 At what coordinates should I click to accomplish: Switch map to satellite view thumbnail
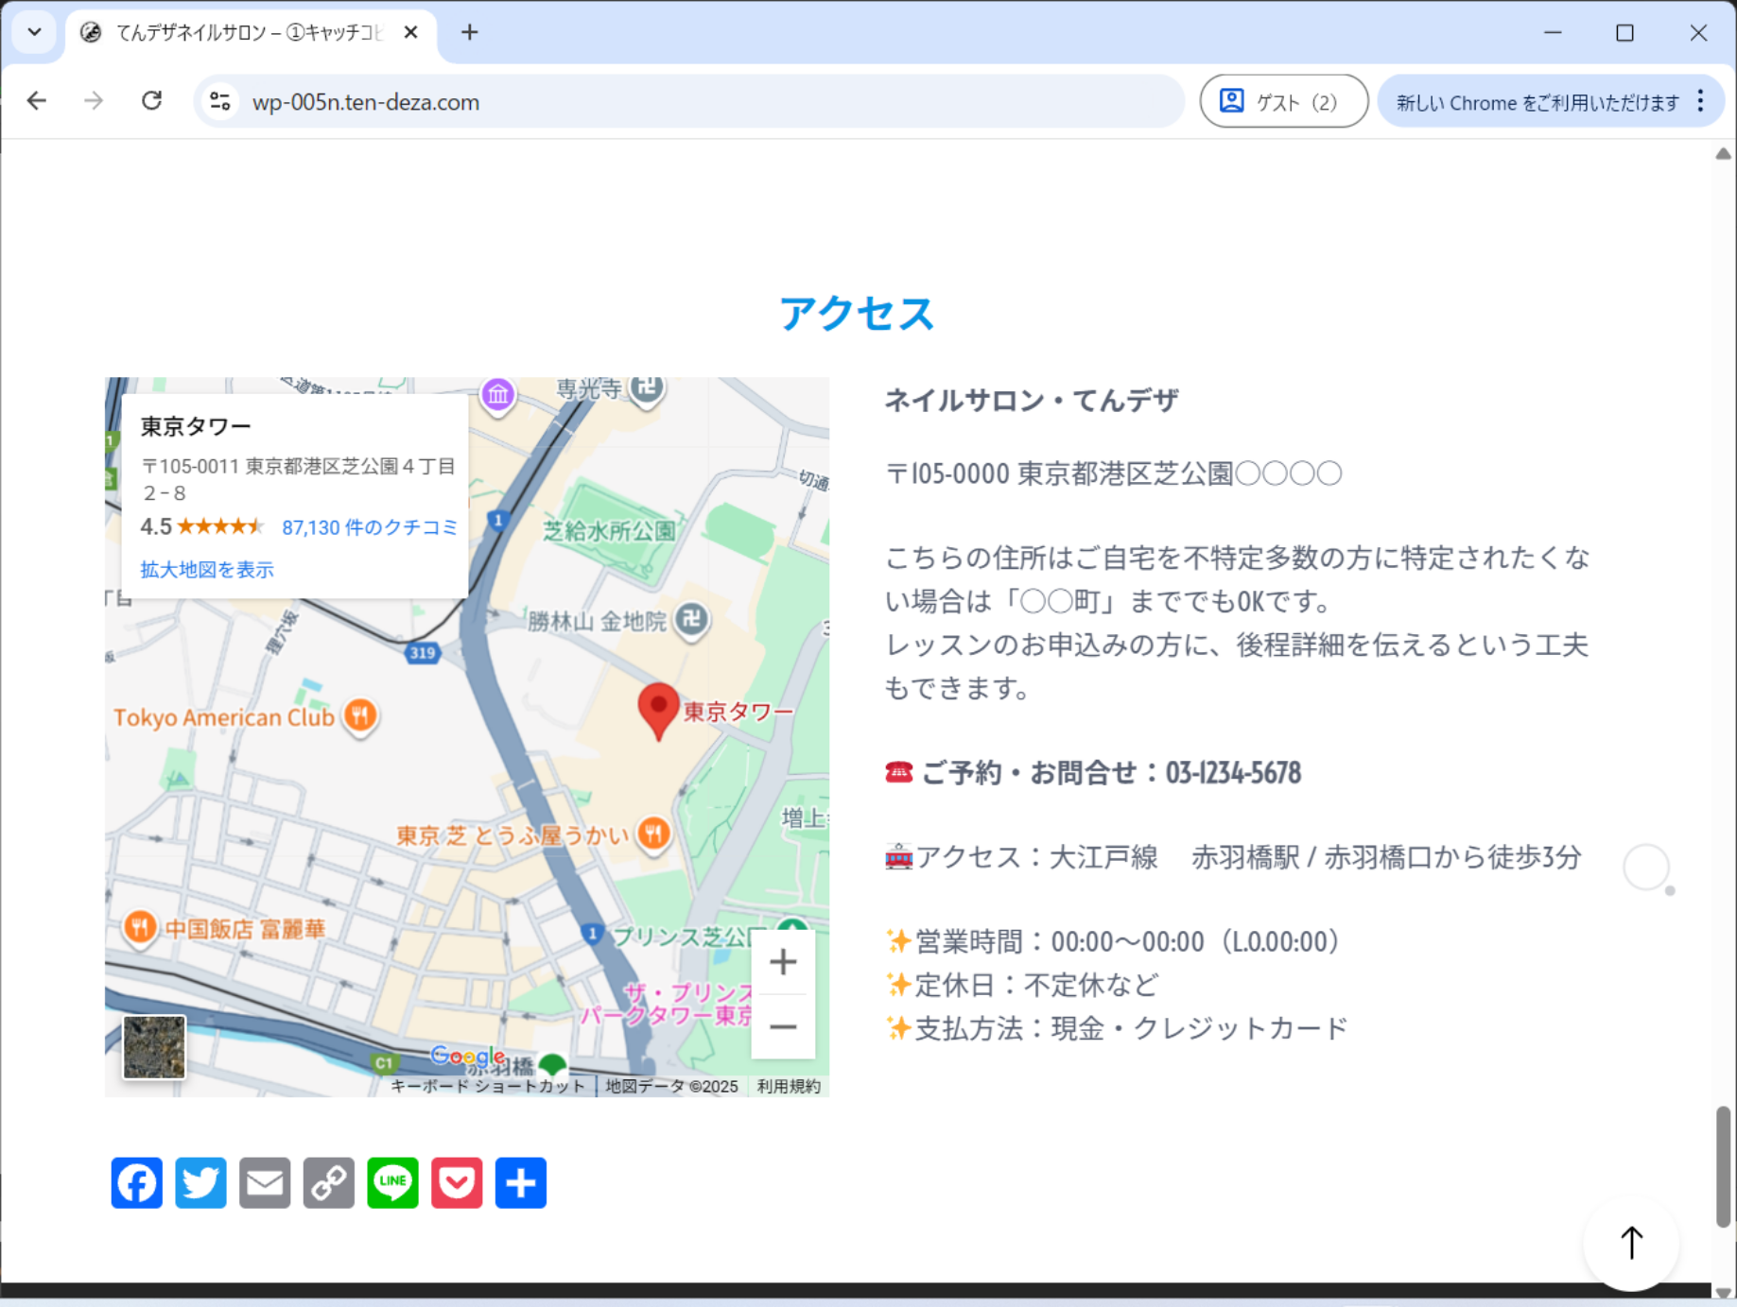pyautogui.click(x=154, y=1047)
